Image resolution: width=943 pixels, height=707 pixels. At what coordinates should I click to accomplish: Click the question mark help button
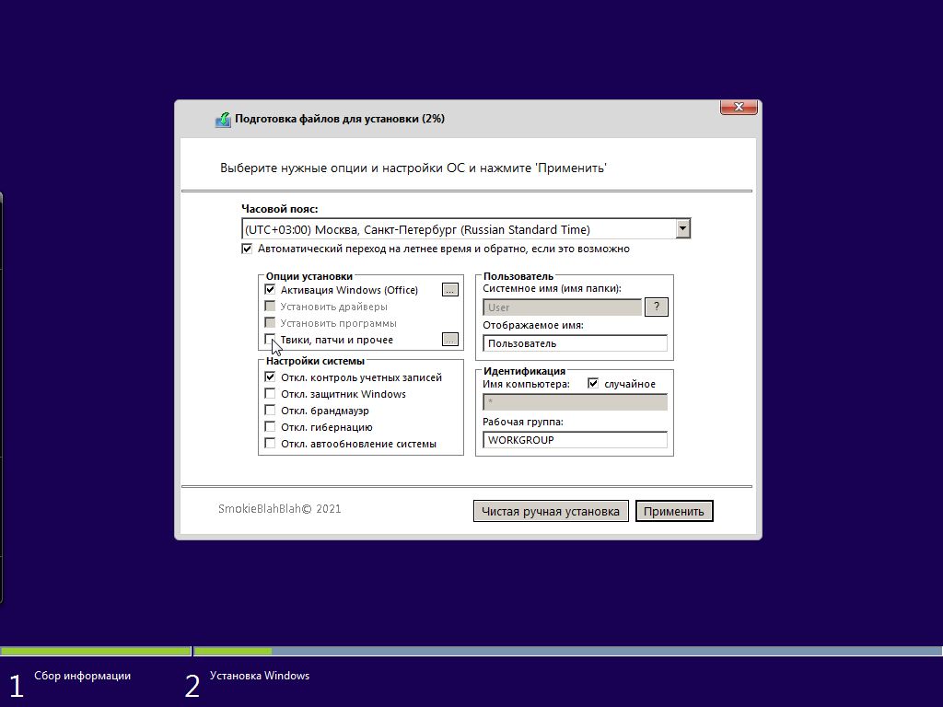(x=656, y=307)
